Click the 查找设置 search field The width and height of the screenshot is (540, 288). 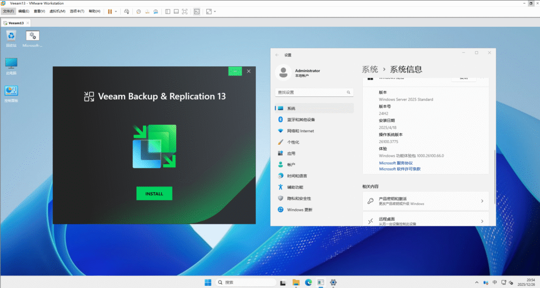click(x=311, y=92)
